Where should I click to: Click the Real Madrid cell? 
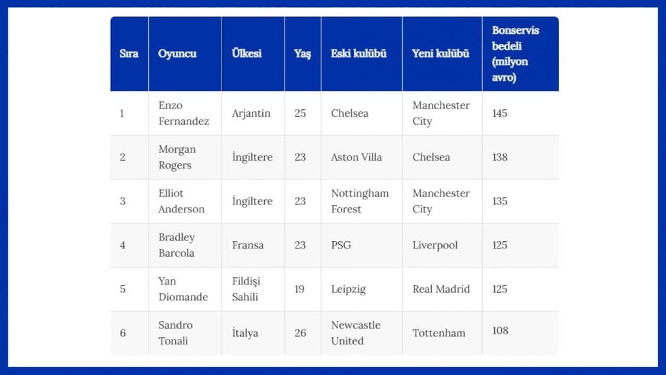tap(441, 289)
